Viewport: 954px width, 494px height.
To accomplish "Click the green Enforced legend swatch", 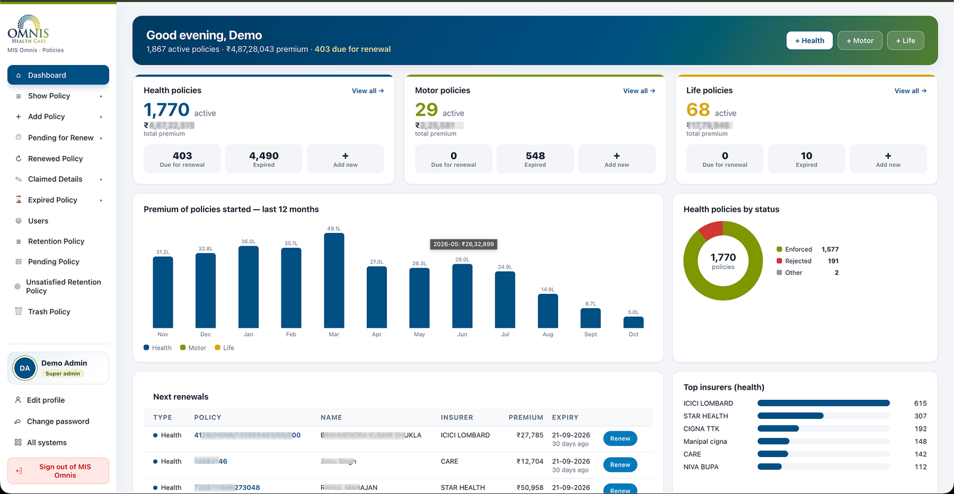I will (x=779, y=250).
